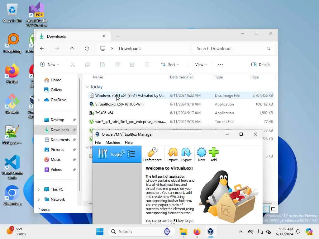
Task: Switch Explorer to large thumbnails view
Action: (x=273, y=209)
